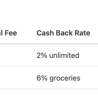Click the partially visible Fee column header
98x96 pixels.
coord(8,33)
